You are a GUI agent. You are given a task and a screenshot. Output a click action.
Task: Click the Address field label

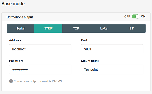click(15, 40)
